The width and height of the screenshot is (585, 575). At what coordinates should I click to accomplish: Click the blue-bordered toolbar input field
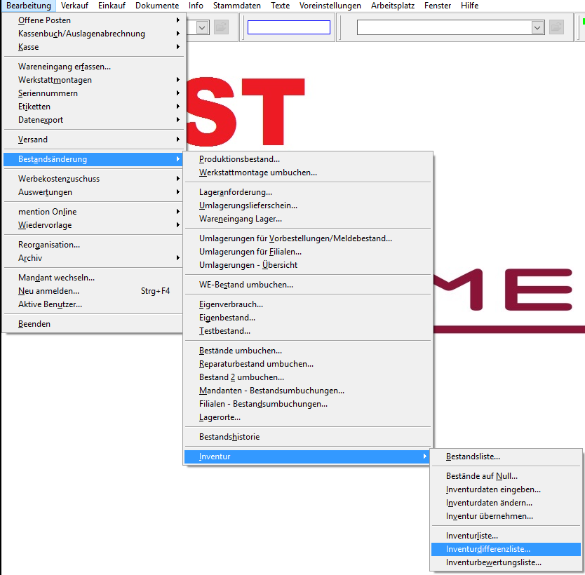click(288, 27)
